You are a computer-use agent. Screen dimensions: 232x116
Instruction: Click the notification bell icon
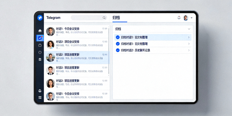coord(179,18)
